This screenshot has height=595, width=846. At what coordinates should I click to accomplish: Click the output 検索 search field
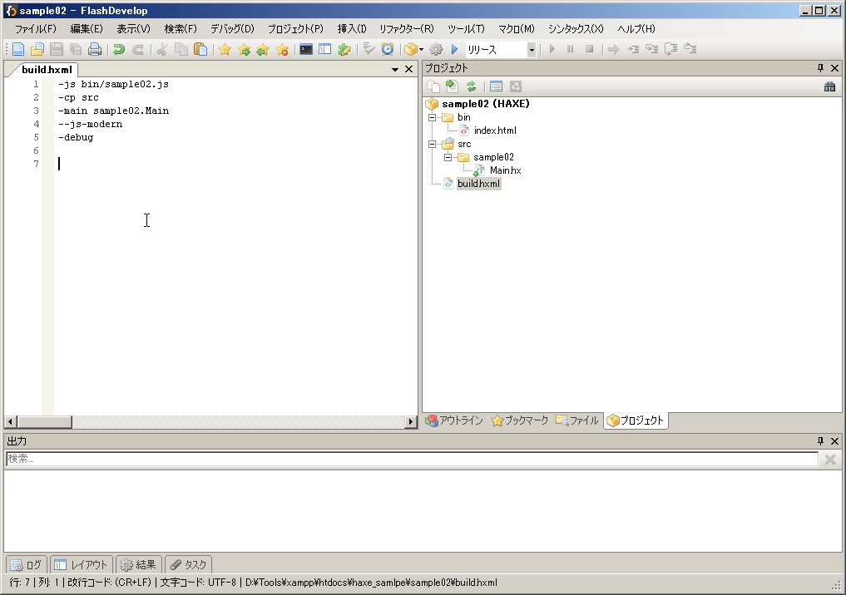pyautogui.click(x=412, y=459)
